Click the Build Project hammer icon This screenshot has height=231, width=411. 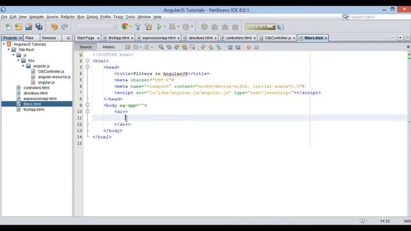pyautogui.click(x=138, y=27)
